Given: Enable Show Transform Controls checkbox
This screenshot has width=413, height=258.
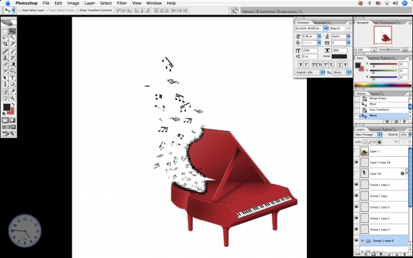Looking at the screenshot, I should 77,10.
